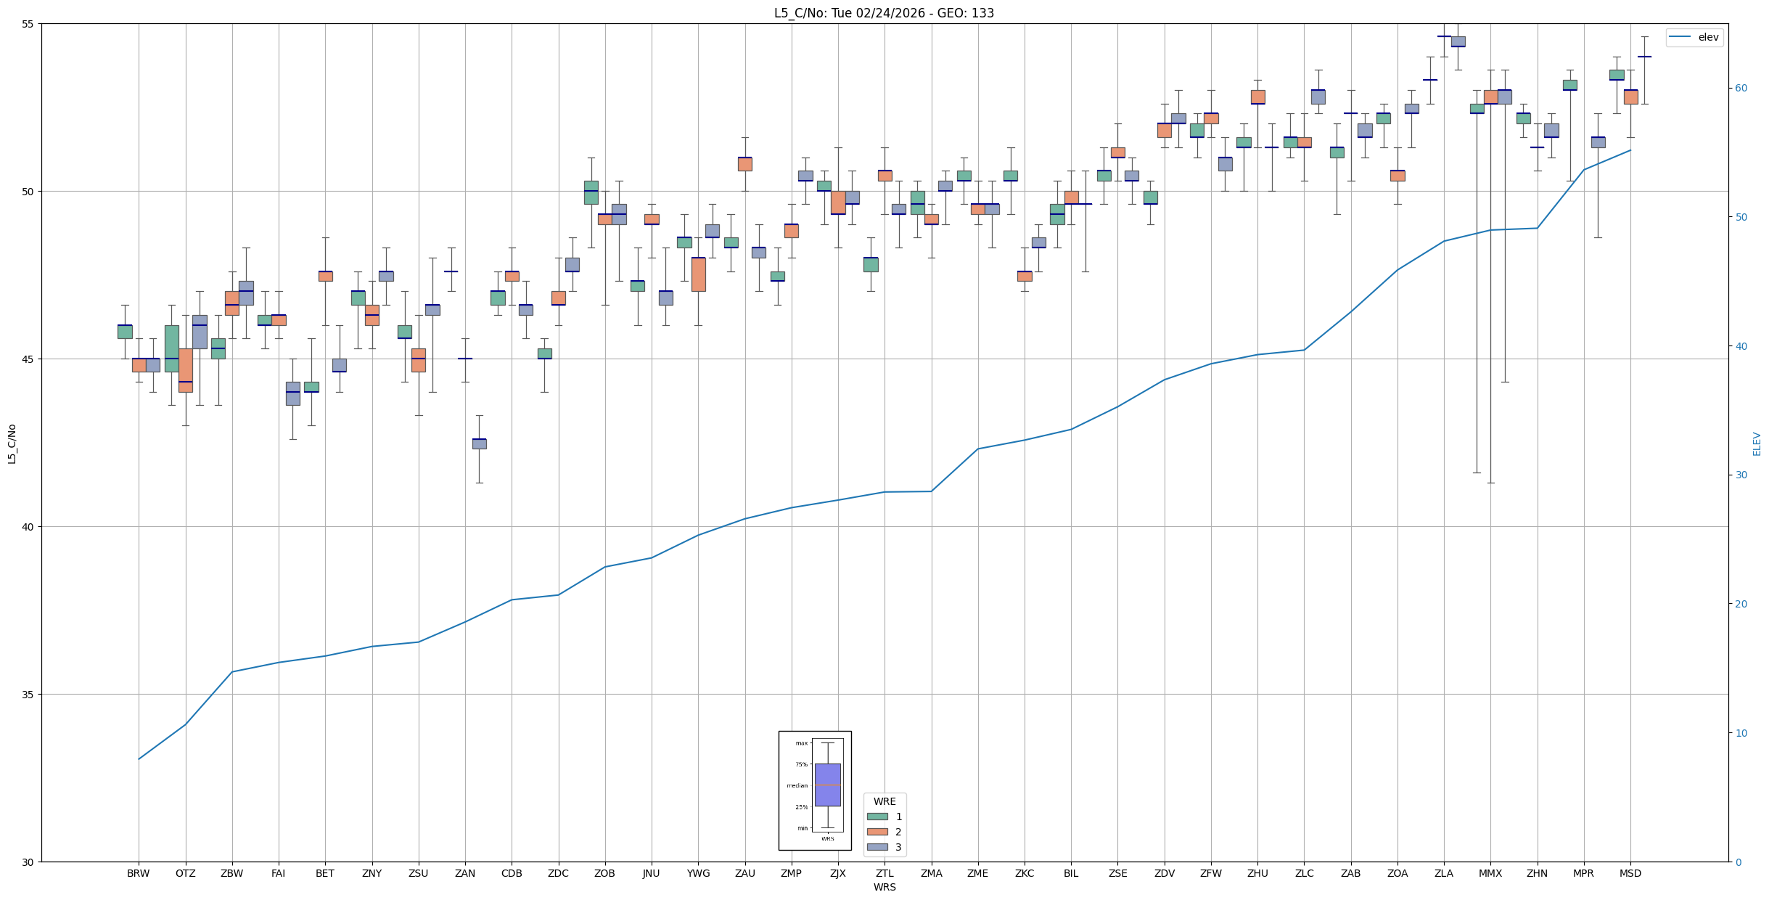This screenshot has height=900, width=1769.
Task: Click the boxplot key inset diagram
Action: pyautogui.click(x=815, y=790)
